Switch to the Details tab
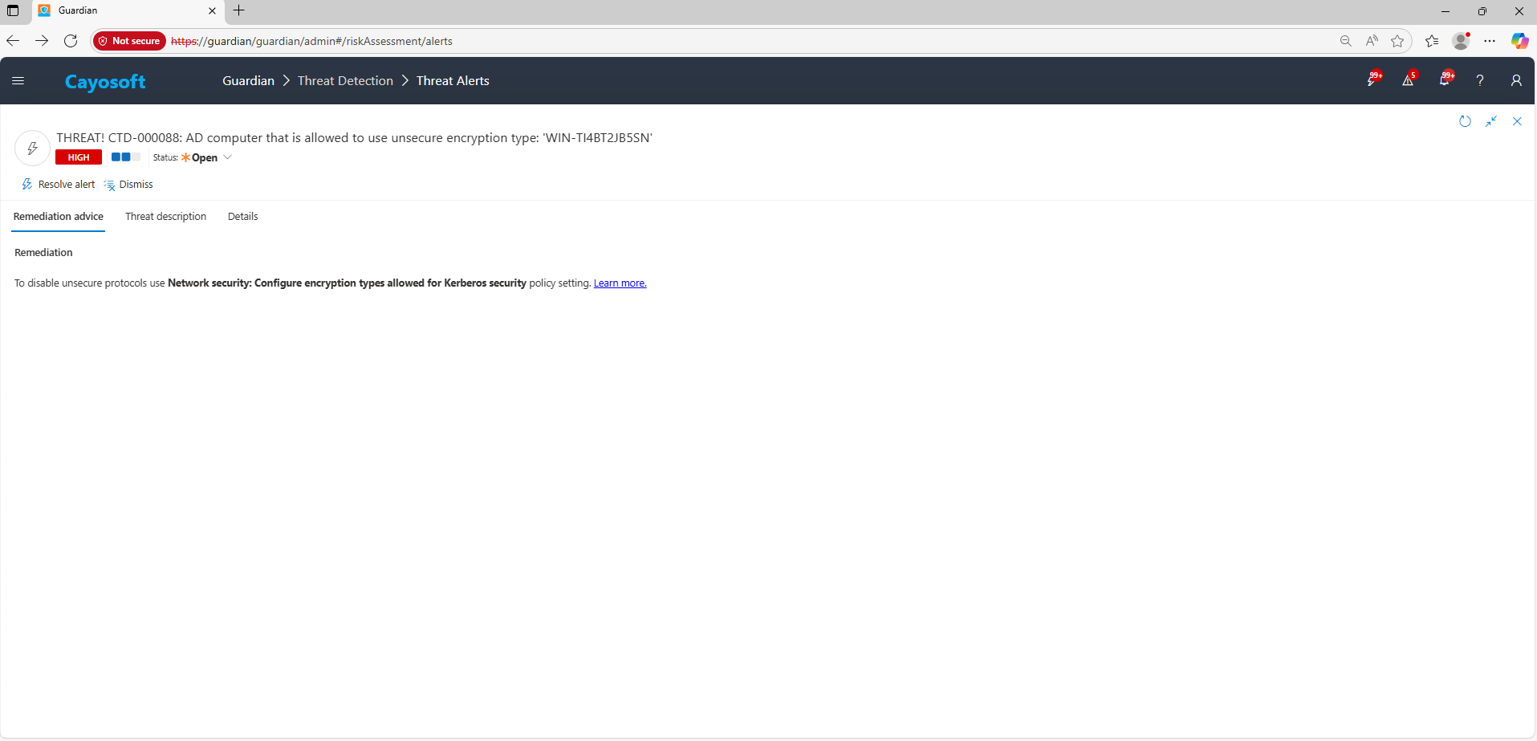Screen dimensions: 1537x741 242,217
